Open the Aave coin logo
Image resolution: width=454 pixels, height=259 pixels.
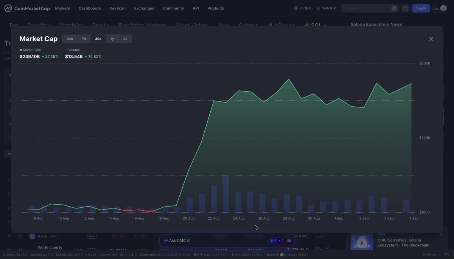(x=32, y=236)
